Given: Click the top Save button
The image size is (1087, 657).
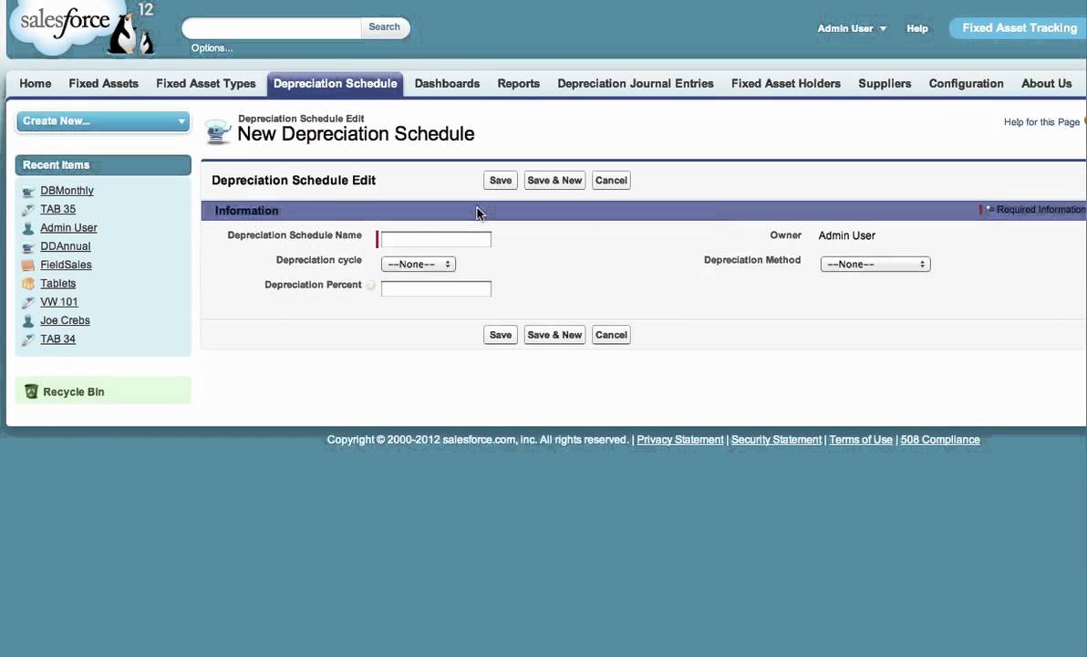Looking at the screenshot, I should pyautogui.click(x=501, y=181).
